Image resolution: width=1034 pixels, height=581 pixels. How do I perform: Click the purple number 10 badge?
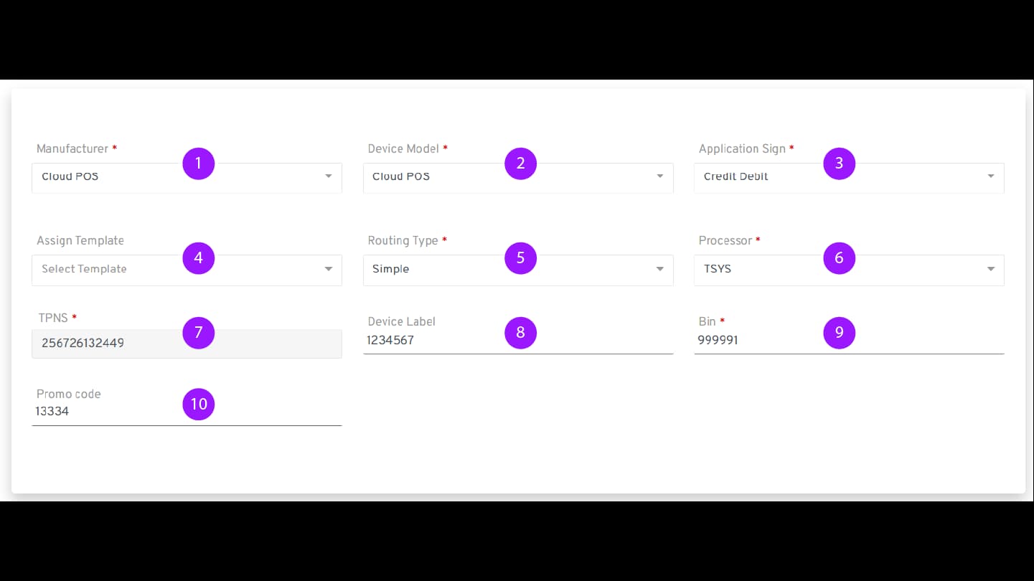tap(199, 405)
